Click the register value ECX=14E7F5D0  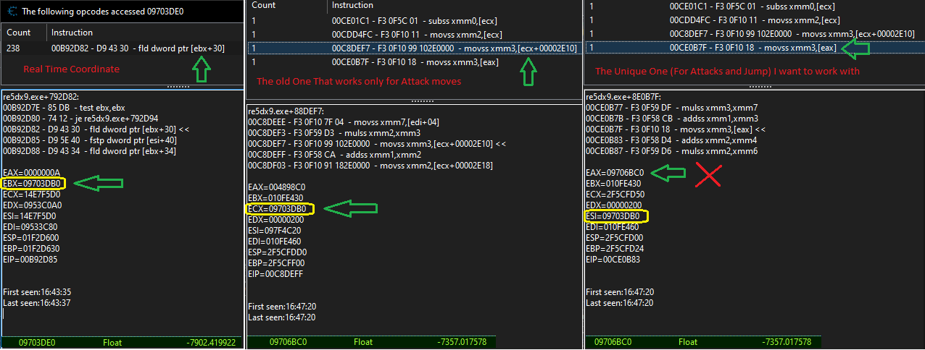32,194
